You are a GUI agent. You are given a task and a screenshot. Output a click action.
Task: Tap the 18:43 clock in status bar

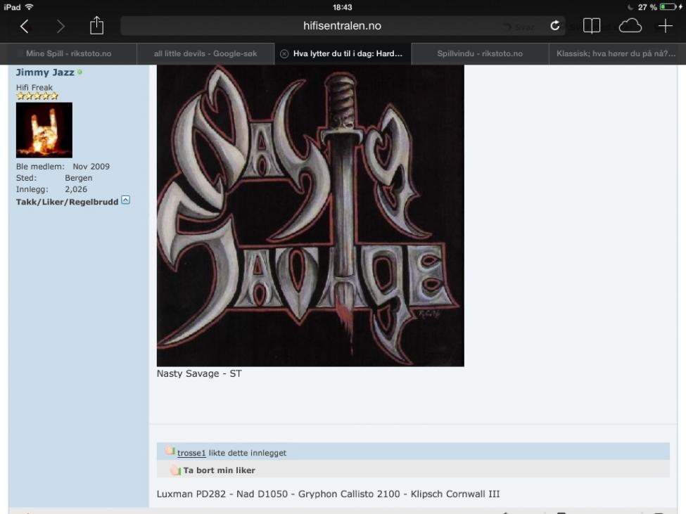click(x=342, y=7)
